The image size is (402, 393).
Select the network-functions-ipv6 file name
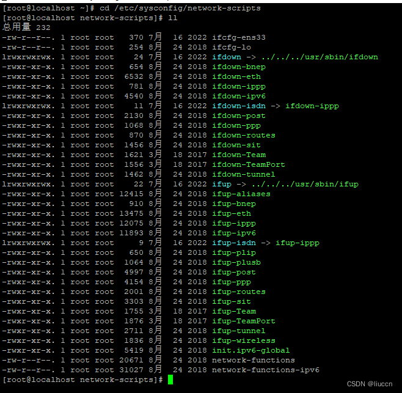pos(266,370)
